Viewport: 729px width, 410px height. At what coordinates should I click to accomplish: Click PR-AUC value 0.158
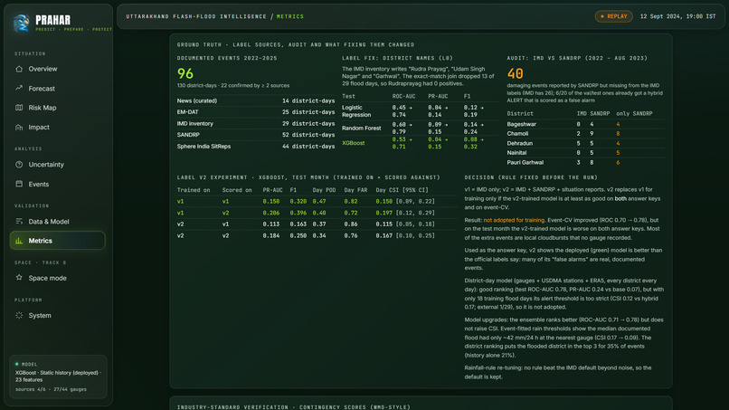point(271,202)
